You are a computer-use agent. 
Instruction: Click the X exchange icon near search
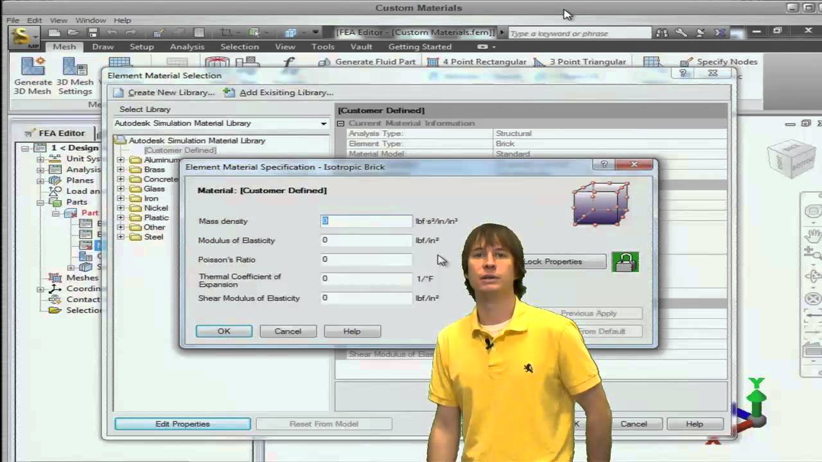[x=720, y=33]
